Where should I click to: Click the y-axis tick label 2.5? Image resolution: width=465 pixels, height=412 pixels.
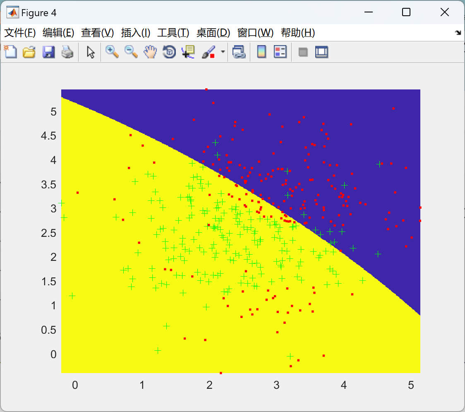click(48, 233)
